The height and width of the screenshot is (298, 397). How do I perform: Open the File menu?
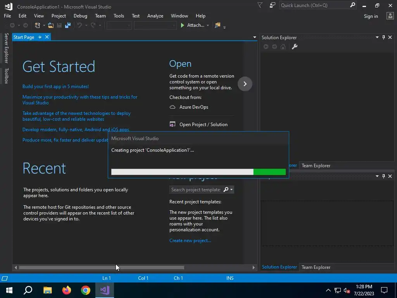click(x=7, y=16)
